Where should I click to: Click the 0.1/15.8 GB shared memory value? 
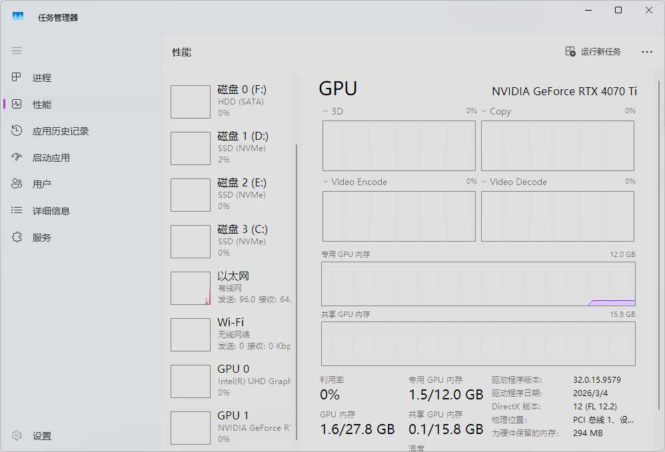point(446,429)
